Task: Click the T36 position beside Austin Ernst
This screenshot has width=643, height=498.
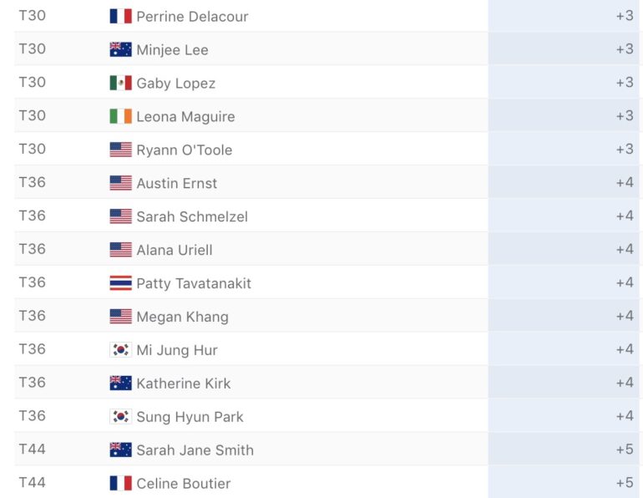Action: pos(33,183)
